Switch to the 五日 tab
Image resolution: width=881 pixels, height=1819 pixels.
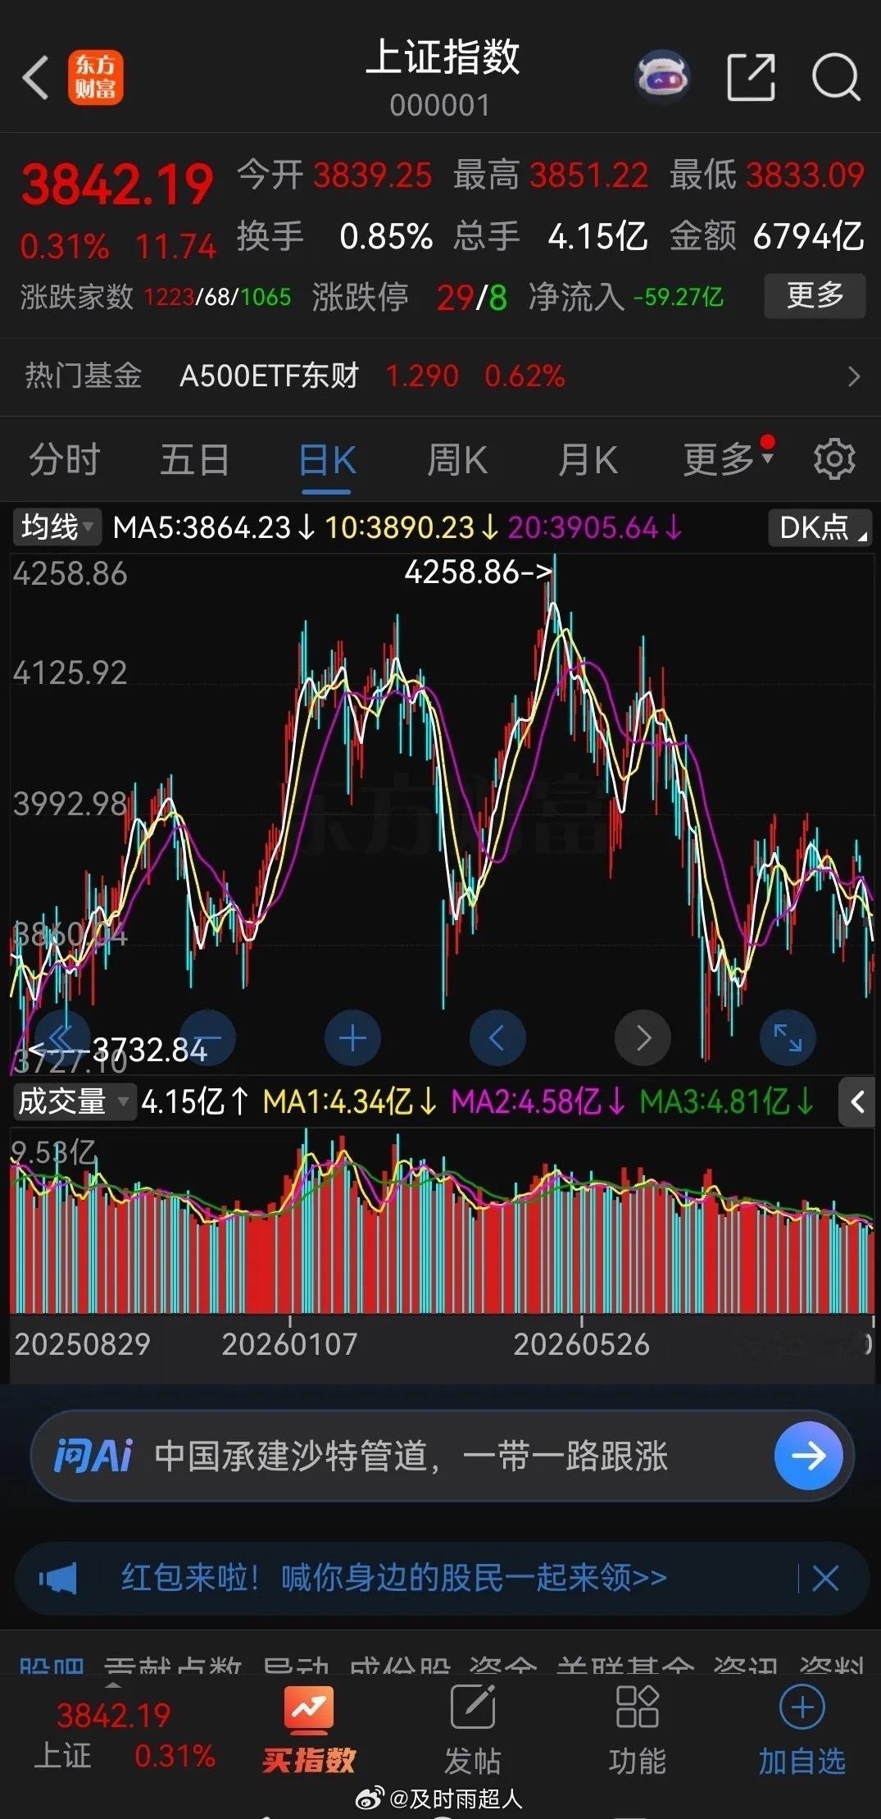point(194,459)
